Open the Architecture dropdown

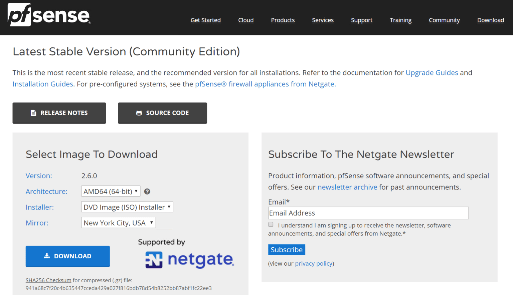click(111, 191)
